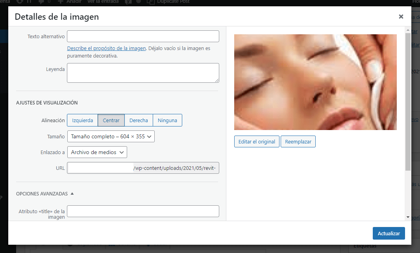Click the Editar el original button
Viewport: 420px width, 253px height.
(x=257, y=141)
